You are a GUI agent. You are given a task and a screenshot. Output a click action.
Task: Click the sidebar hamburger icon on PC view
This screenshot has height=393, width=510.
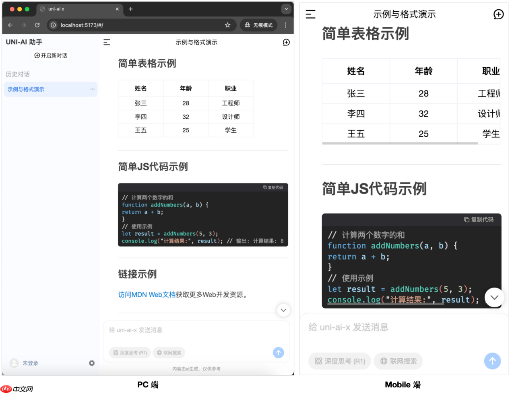(107, 42)
